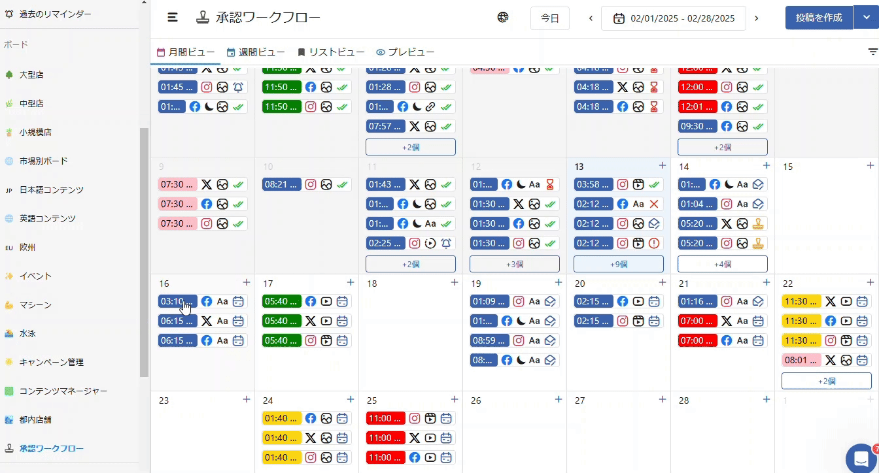Go to the next month arrow
The image size is (879, 473).
(x=757, y=18)
